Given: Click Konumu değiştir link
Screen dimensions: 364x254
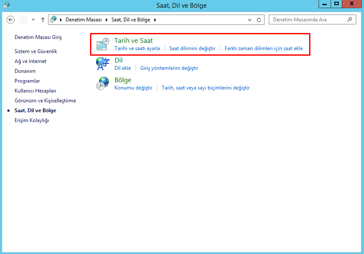Looking at the screenshot, I should coord(133,88).
